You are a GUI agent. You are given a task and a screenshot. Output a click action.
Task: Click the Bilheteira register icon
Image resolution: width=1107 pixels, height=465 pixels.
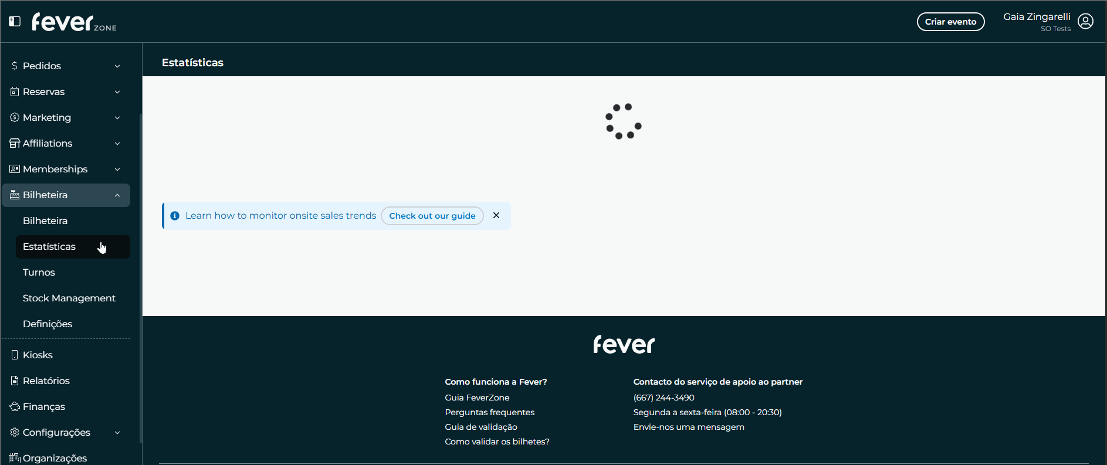(x=15, y=195)
